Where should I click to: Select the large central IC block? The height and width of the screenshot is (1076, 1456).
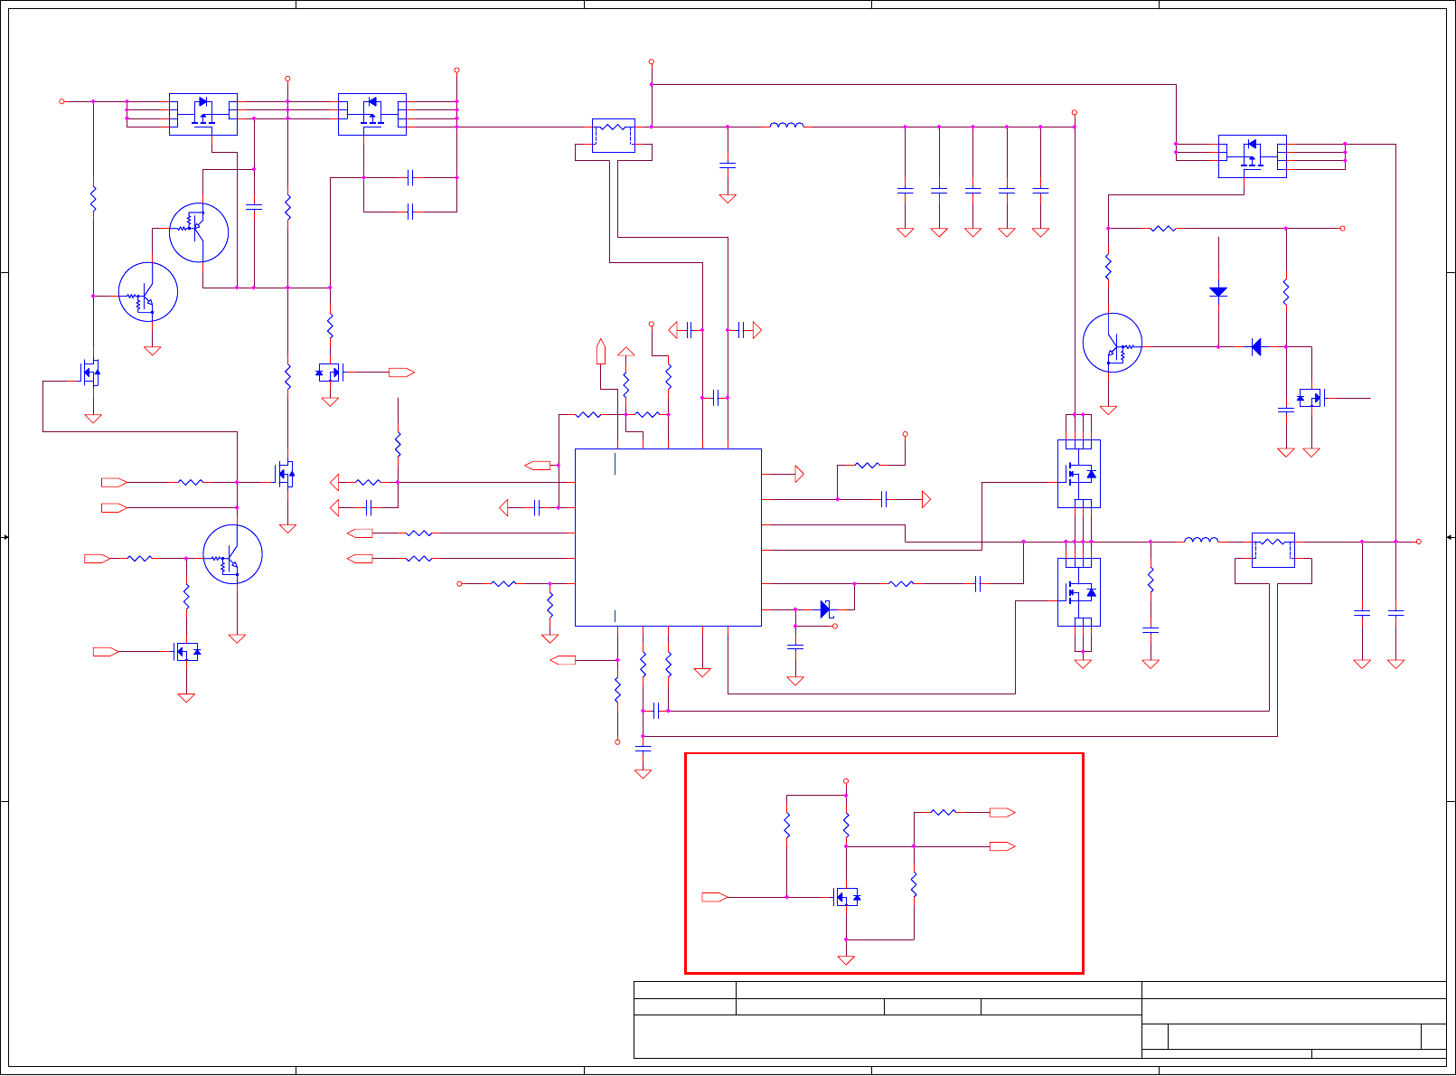click(x=668, y=537)
